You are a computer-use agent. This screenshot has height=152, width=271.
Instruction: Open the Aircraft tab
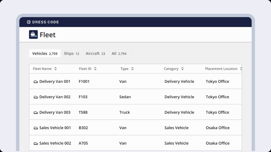pyautogui.click(x=95, y=53)
